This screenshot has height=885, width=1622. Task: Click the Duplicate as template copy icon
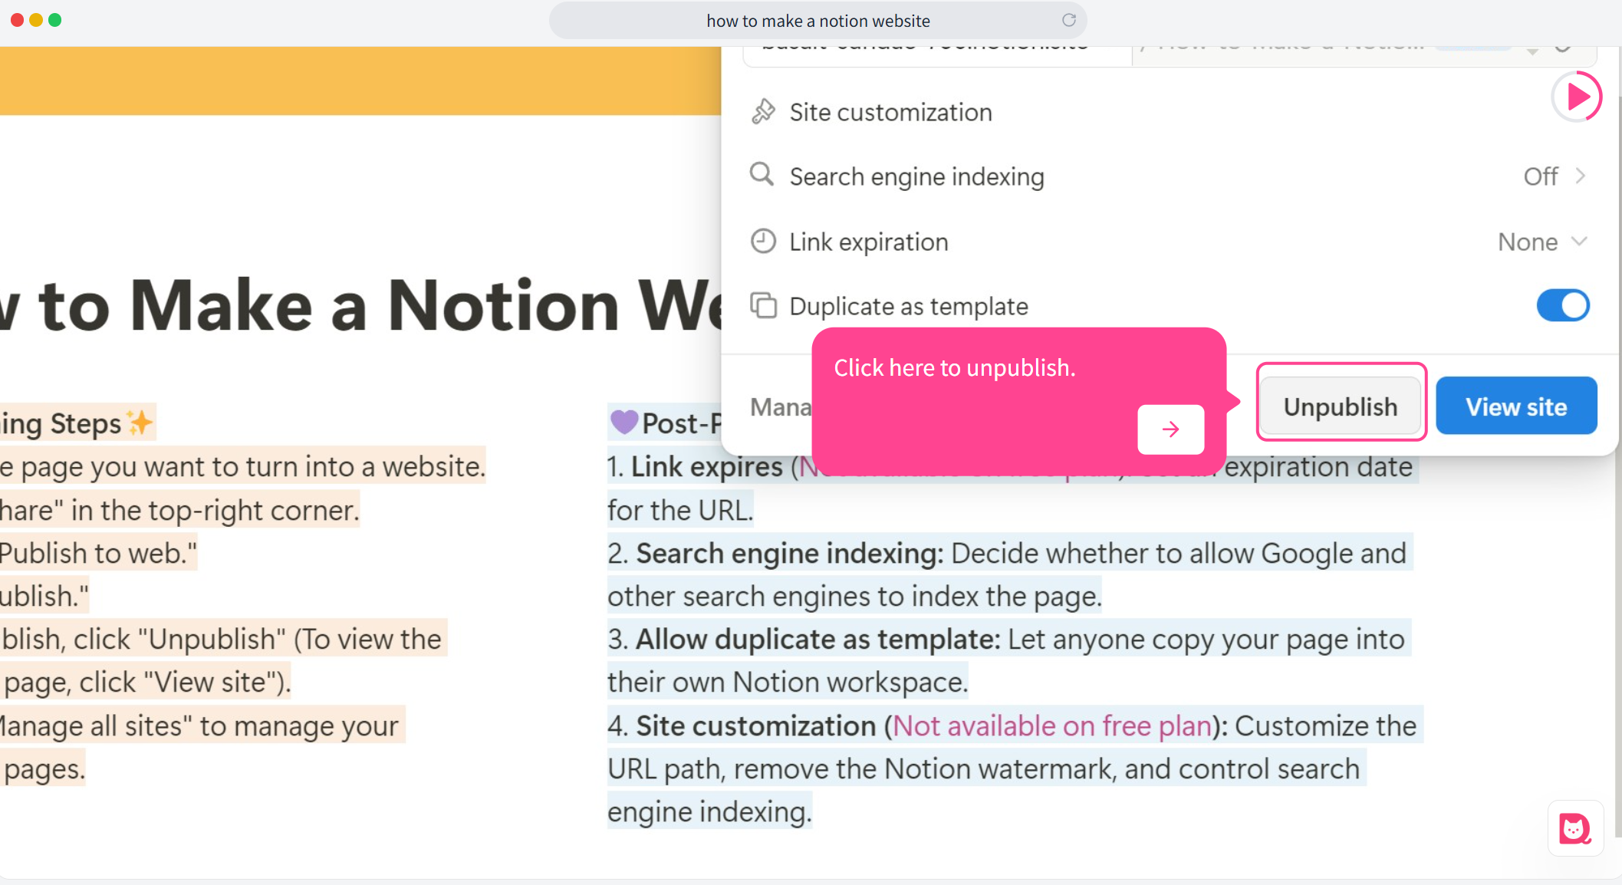pos(763,305)
